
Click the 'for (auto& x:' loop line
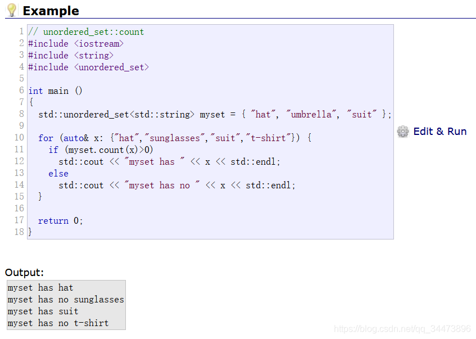click(175, 138)
